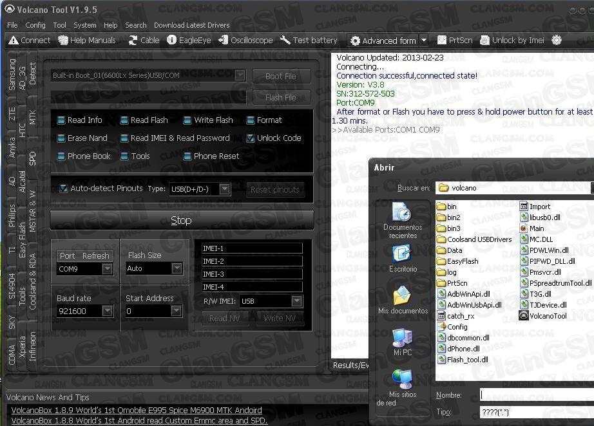Screen dimensions: 594x426
Task: Open the System menu
Action: (x=85, y=25)
